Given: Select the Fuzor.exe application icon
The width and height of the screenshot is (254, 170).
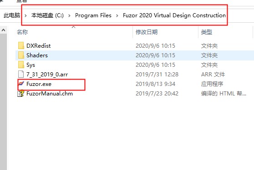Looking at the screenshot, I should pyautogui.click(x=21, y=84).
